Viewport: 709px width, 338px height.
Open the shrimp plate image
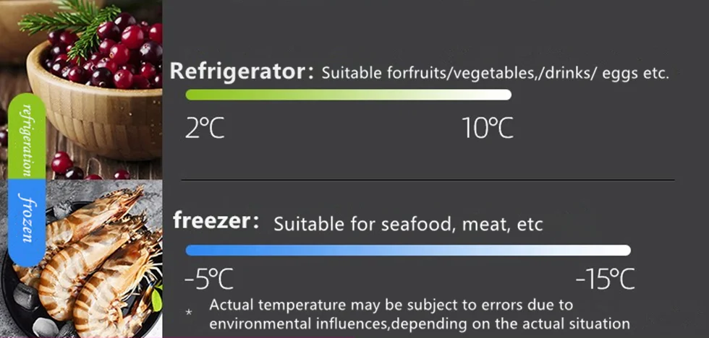[81, 259]
